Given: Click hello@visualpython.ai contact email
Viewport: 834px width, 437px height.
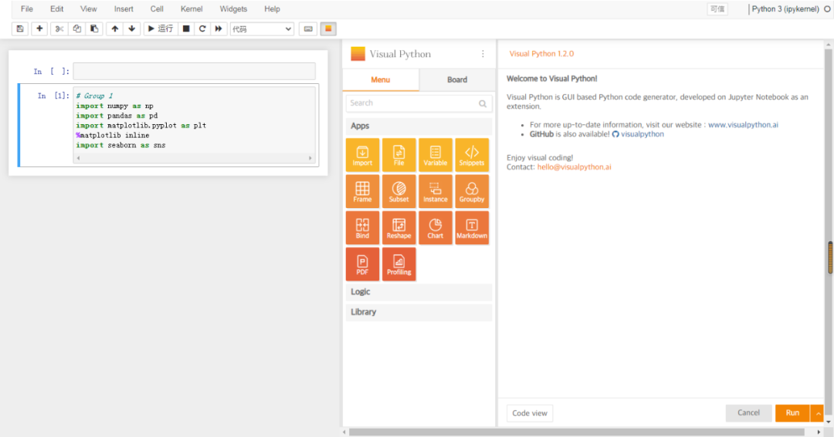Looking at the screenshot, I should 574,166.
